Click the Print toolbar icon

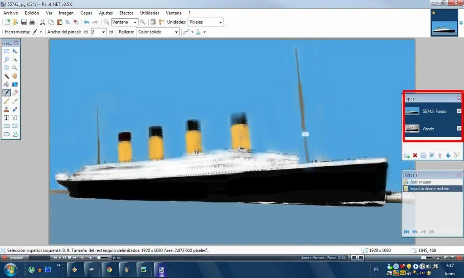[32, 22]
